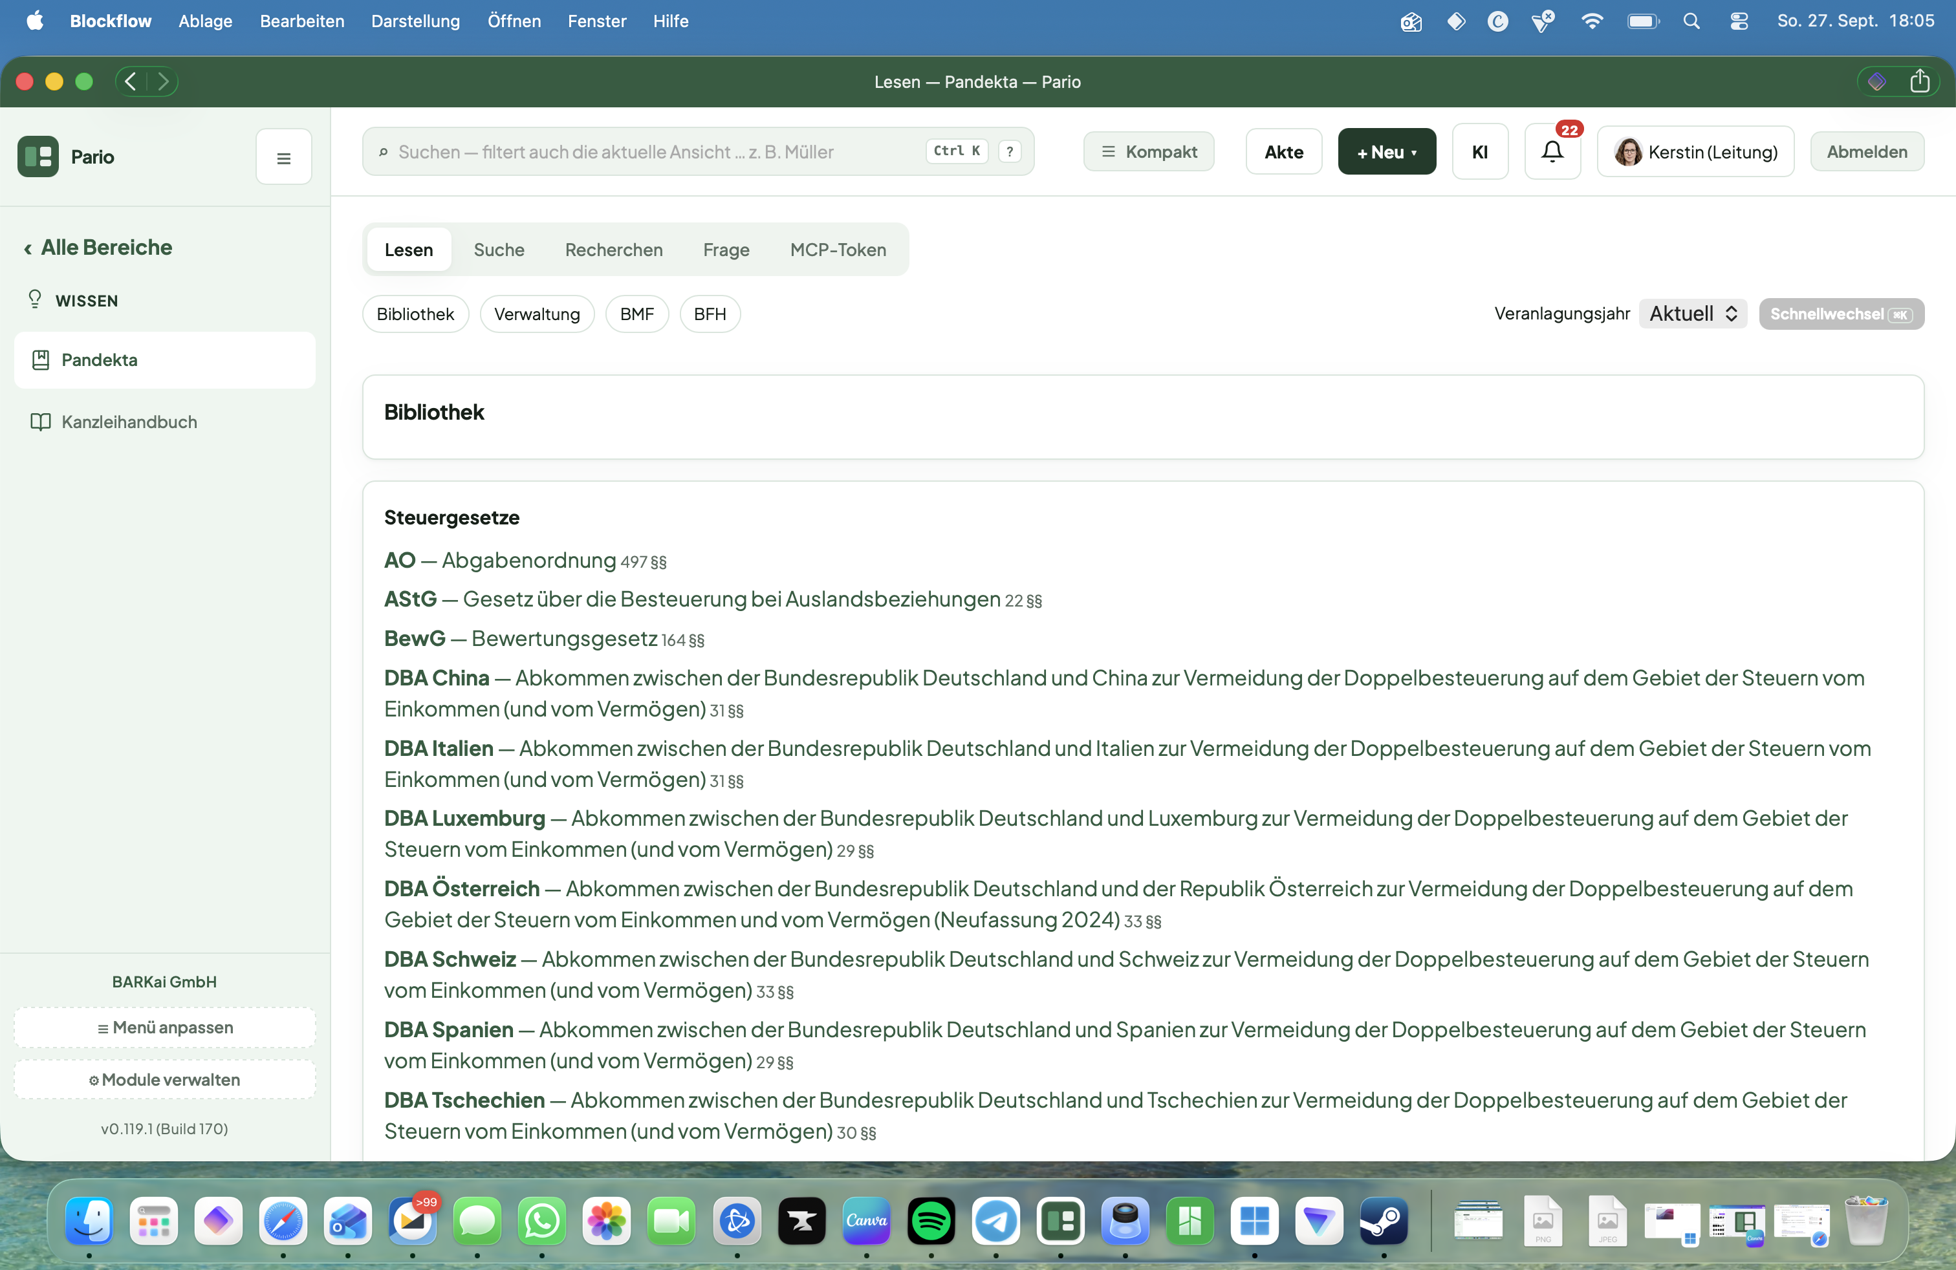This screenshot has width=1956, height=1270.
Task: Click the purple diamond icon in title bar
Action: pos(1877,81)
